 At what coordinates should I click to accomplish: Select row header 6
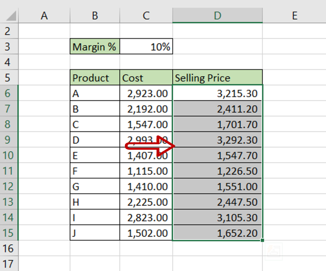(9, 93)
